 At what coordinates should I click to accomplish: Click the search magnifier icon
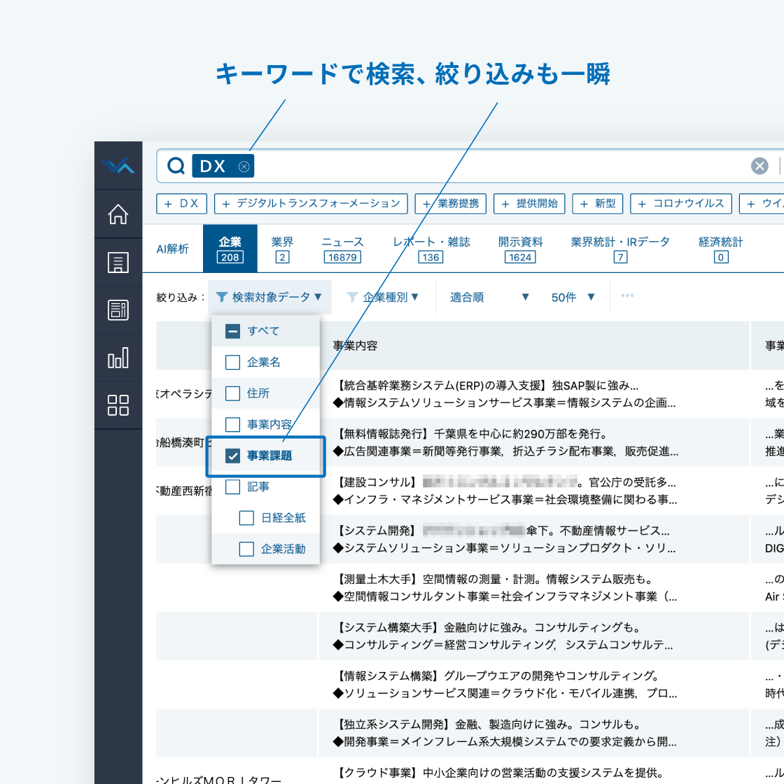click(176, 165)
